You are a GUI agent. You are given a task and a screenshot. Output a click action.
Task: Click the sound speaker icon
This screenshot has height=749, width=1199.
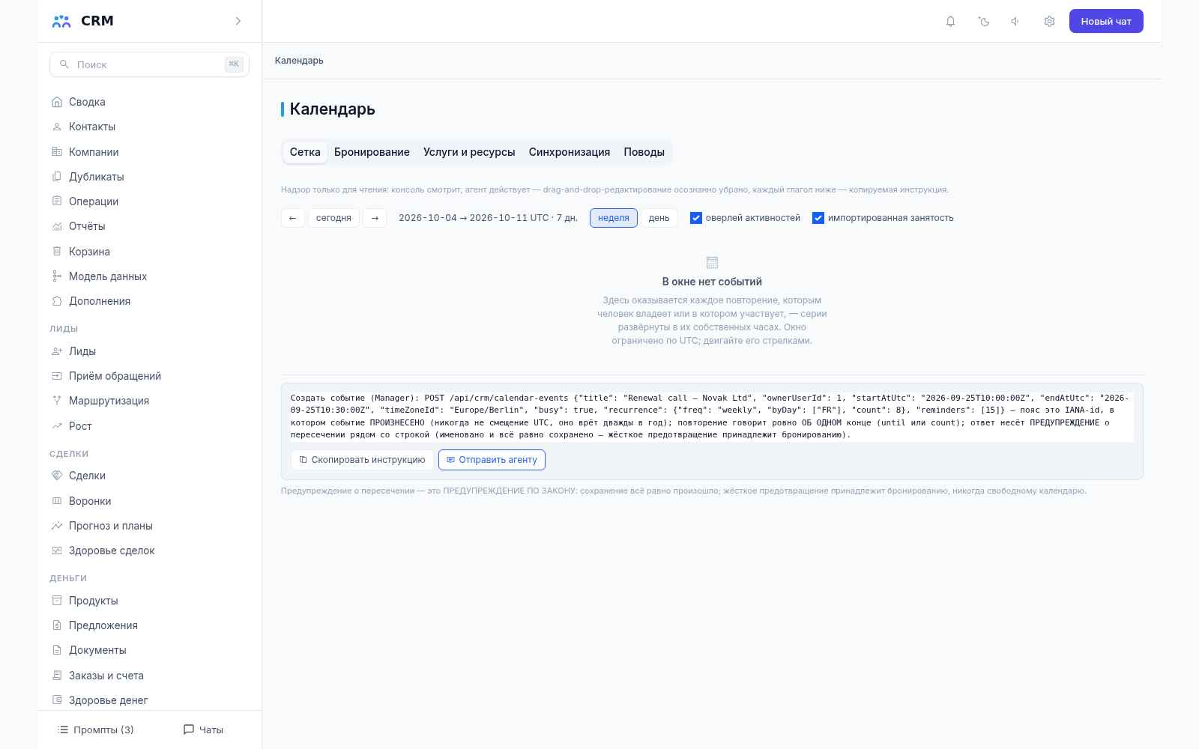pyautogui.click(x=1015, y=21)
